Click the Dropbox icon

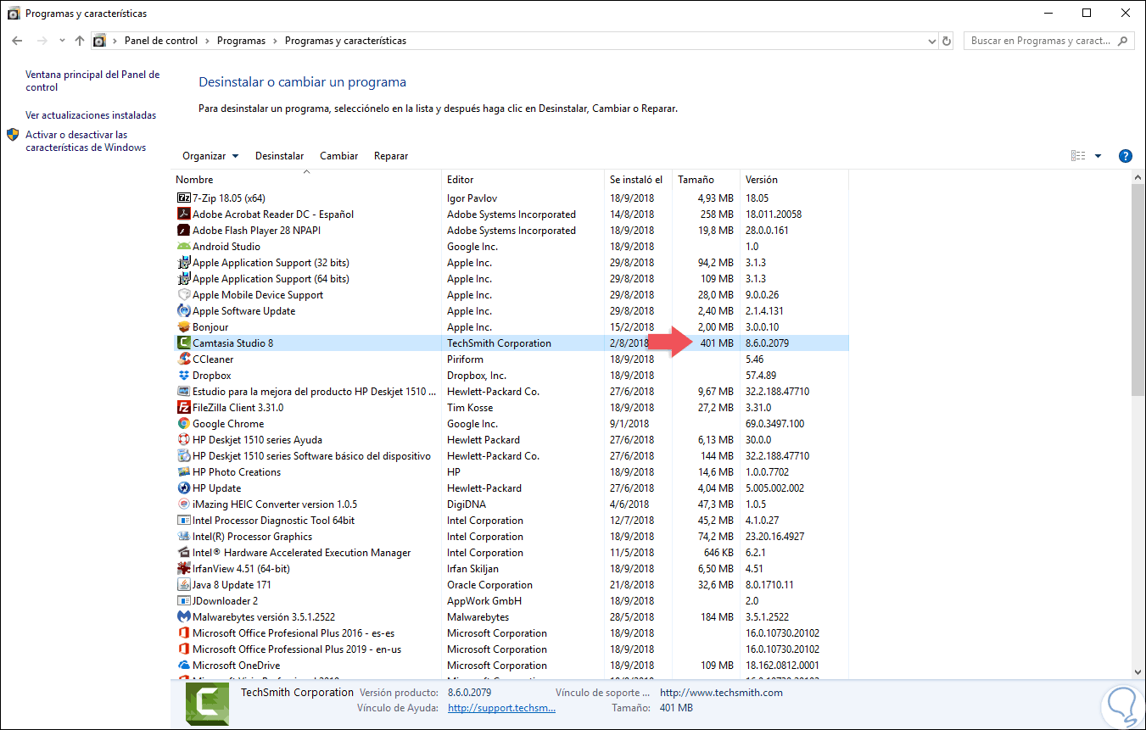183,376
